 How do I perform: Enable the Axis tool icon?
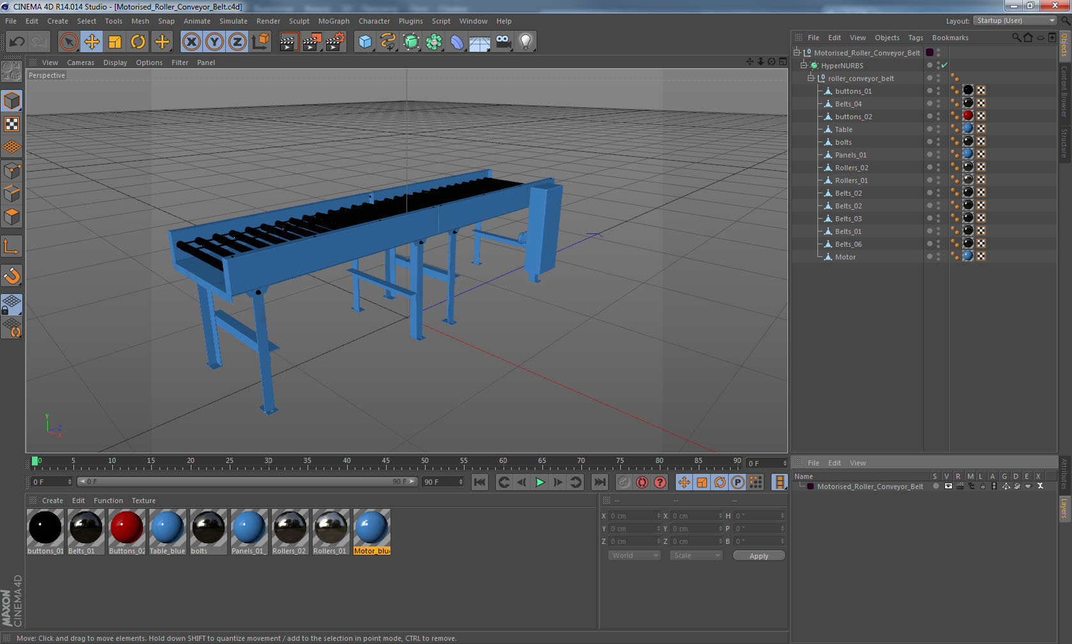click(x=12, y=247)
